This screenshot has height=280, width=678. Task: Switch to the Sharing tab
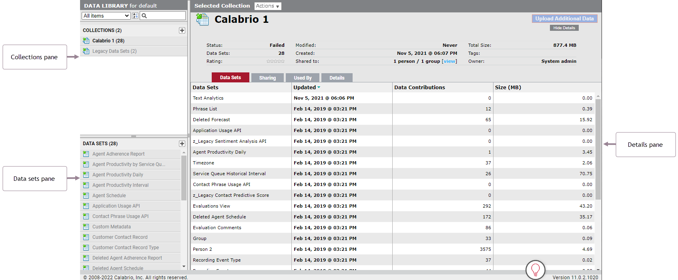267,78
